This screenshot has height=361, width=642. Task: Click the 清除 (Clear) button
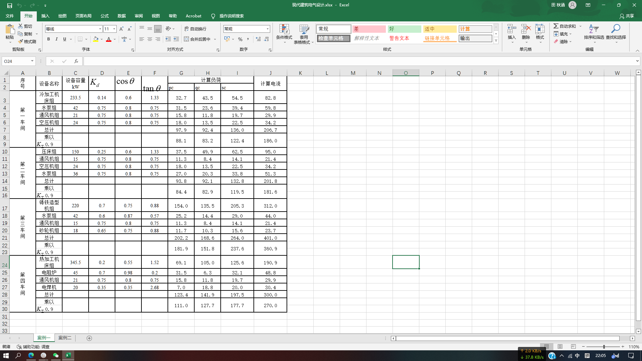click(563, 41)
